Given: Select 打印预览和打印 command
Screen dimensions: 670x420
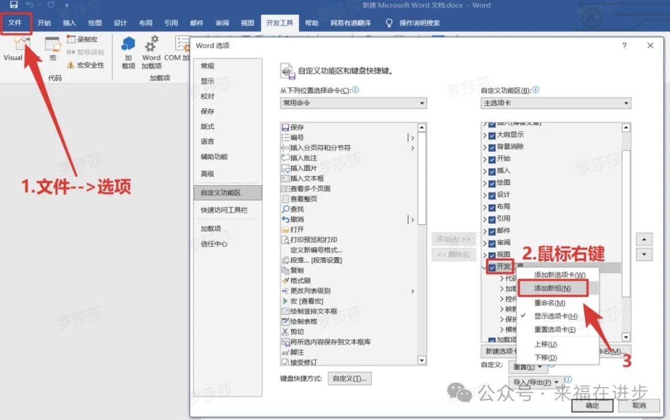Looking at the screenshot, I should click(310, 240).
